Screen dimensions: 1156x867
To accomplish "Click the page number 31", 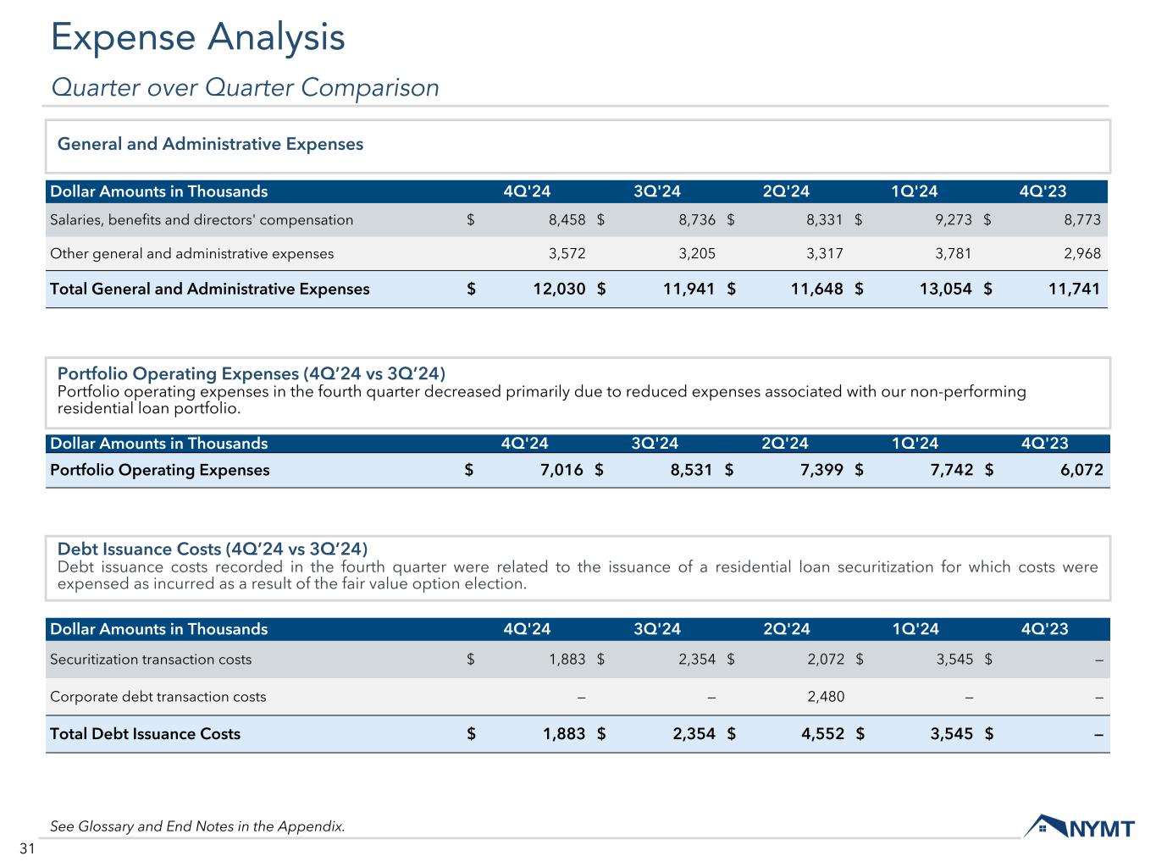I will click(x=27, y=849).
